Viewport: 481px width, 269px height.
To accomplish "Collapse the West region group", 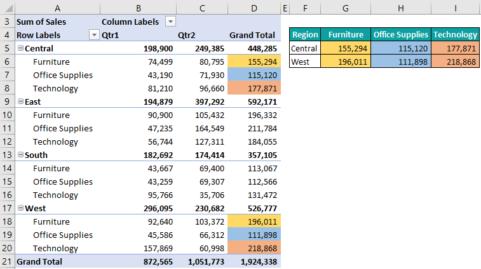I will tap(20, 208).
